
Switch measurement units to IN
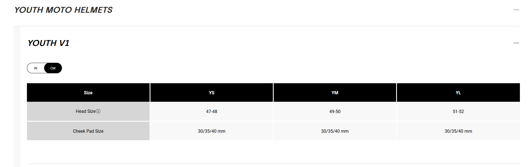36,68
